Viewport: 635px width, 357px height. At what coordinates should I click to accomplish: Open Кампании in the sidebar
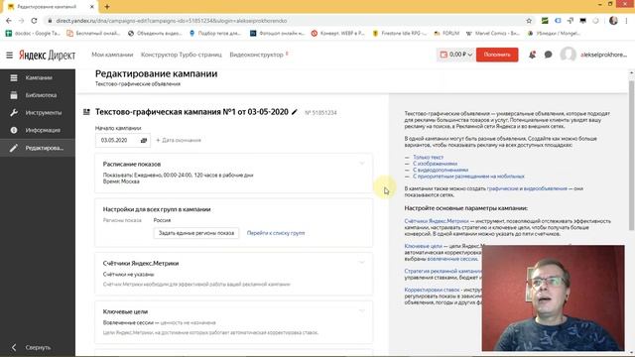(x=38, y=77)
